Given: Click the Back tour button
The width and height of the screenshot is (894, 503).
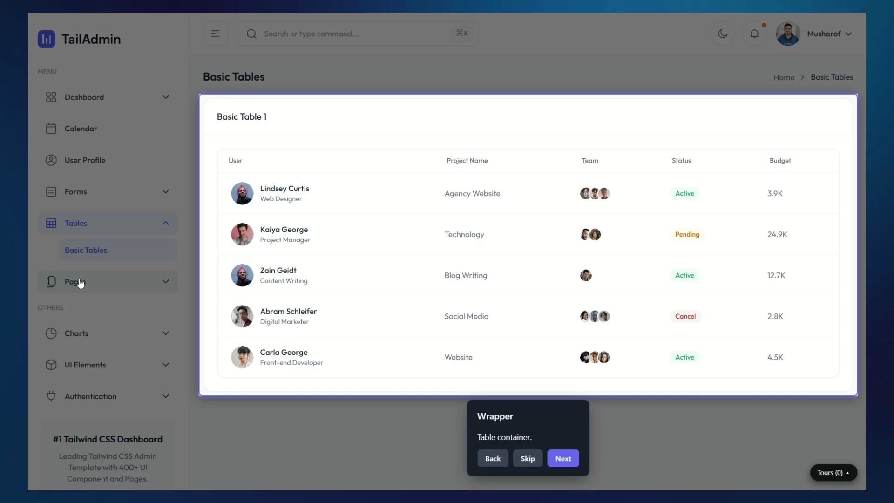Looking at the screenshot, I should pyautogui.click(x=493, y=459).
